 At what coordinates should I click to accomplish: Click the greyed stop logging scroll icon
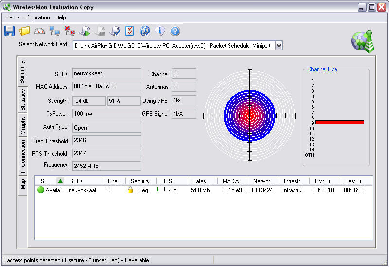[x=100, y=31]
